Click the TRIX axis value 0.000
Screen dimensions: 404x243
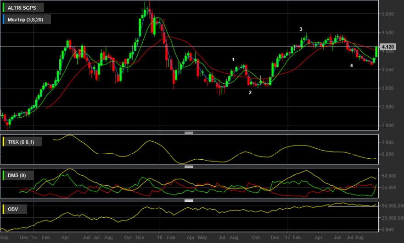click(x=387, y=154)
